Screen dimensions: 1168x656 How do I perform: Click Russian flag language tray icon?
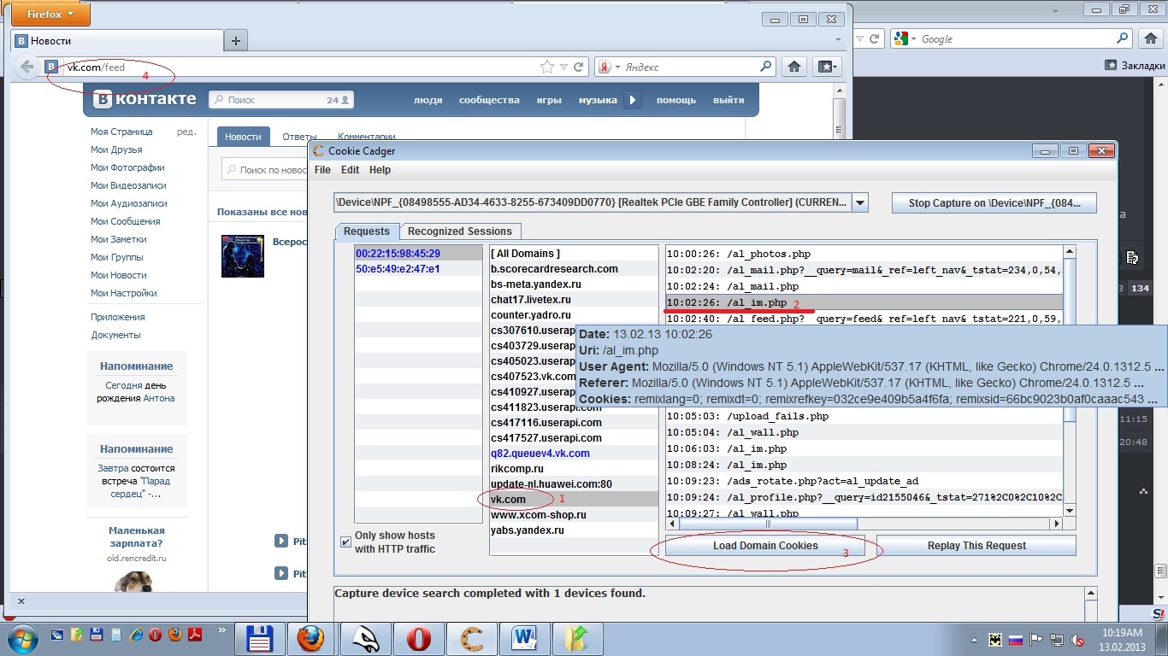[1016, 639]
